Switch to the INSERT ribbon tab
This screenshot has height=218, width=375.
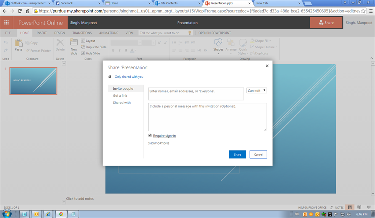pos(42,33)
